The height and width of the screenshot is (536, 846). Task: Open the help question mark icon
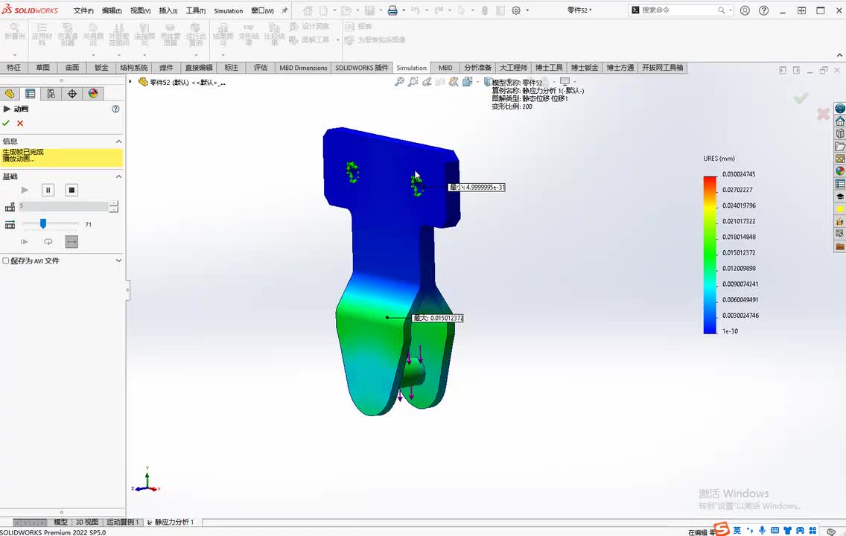click(x=763, y=10)
